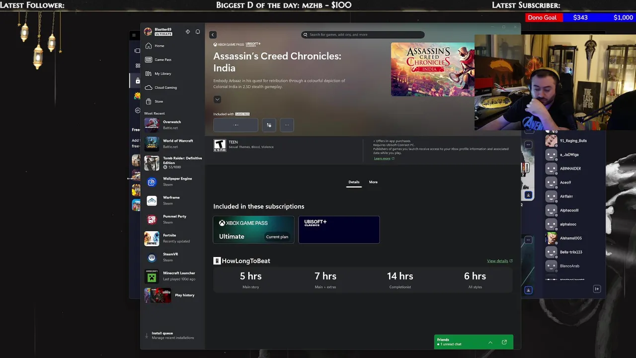Expand the Friends chat panel chevron

coord(490,342)
